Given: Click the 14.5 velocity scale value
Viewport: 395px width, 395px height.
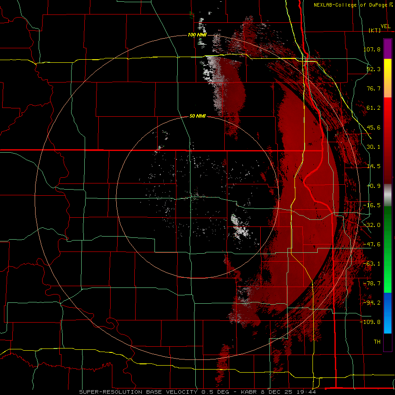Looking at the screenshot, I should tap(373, 166).
